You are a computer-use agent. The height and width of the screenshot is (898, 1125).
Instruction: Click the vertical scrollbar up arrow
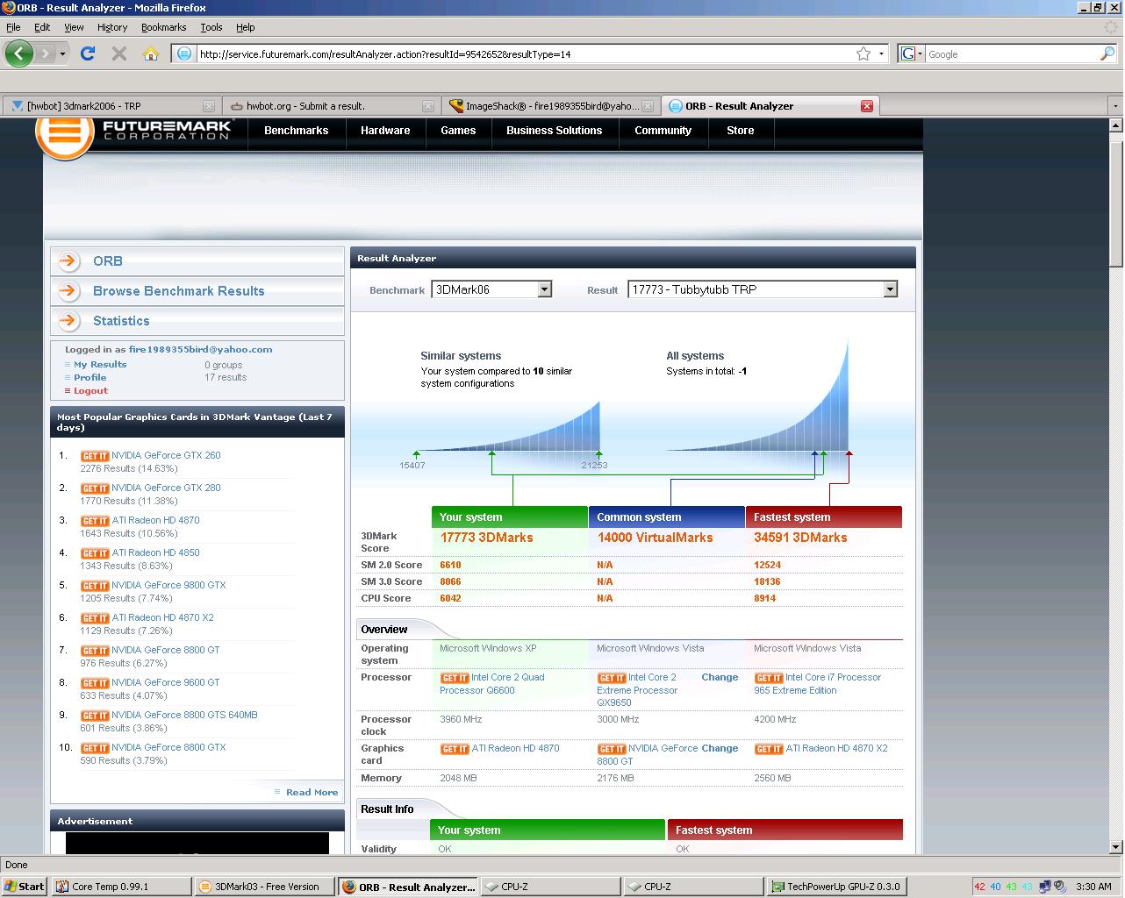tap(1115, 125)
